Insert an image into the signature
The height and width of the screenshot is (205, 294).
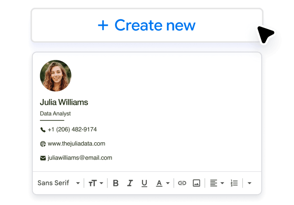coord(196,183)
